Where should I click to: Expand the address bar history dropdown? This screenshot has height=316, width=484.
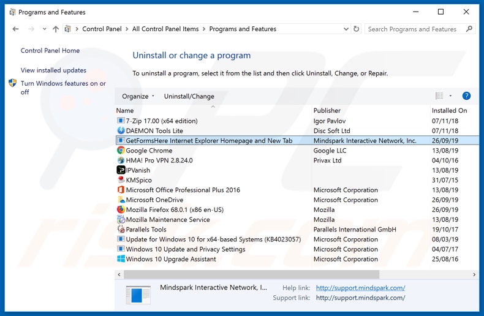pos(346,29)
